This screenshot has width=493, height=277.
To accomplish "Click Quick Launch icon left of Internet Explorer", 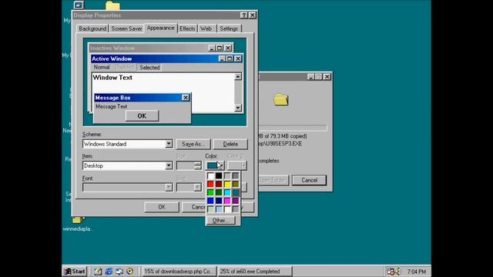I will coord(98,272).
